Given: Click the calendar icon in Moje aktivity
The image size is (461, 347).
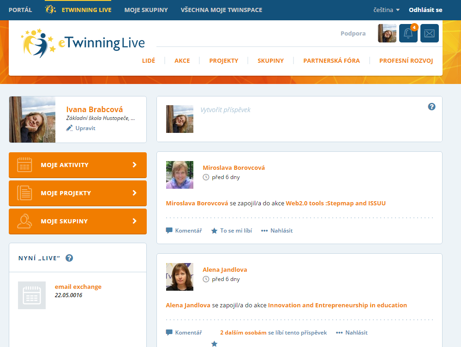Looking at the screenshot, I should [x=24, y=165].
